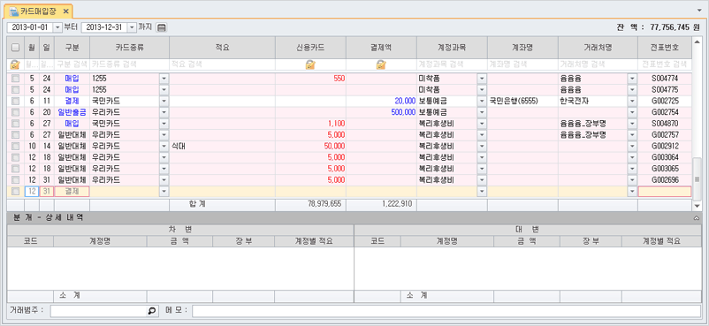The width and height of the screenshot is (709, 326).
Task: Click the 계정과목 검색 filter field
Action: tap(452, 64)
